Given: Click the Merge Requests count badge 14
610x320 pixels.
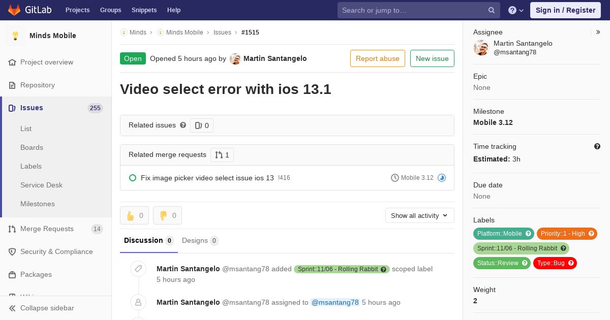Looking at the screenshot, I should [97, 229].
